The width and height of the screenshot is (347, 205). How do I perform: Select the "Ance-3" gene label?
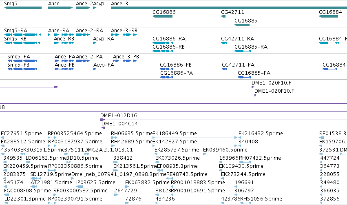(x=119, y=4)
